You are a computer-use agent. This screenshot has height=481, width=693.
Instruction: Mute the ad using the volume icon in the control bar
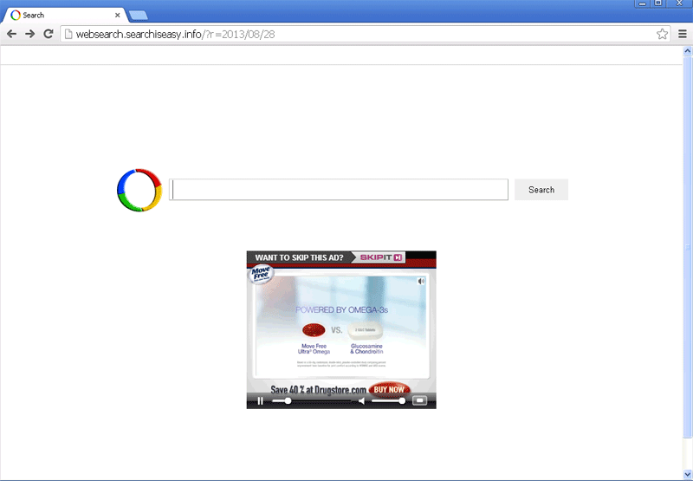[363, 400]
